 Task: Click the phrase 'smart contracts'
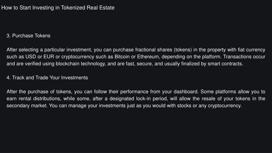click(225, 64)
